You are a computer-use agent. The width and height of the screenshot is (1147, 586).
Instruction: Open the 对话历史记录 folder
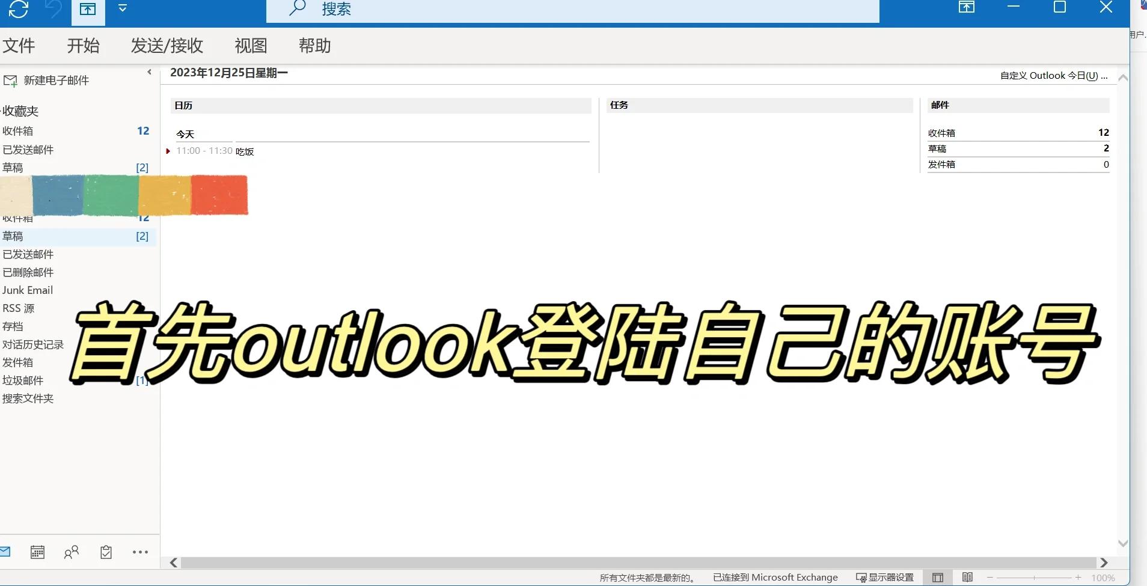click(33, 344)
